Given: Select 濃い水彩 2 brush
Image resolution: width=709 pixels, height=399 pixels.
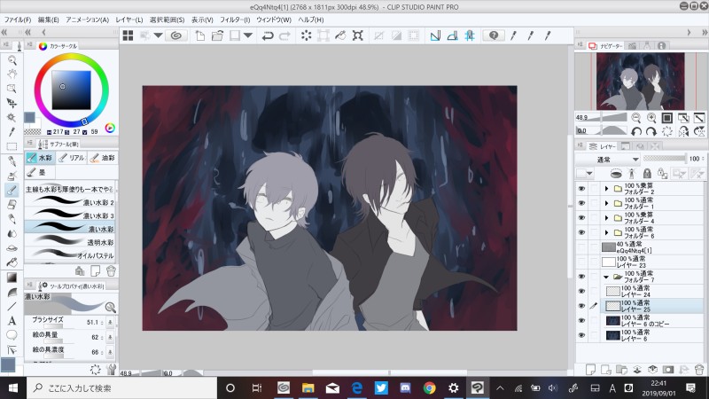Looking at the screenshot, I should (x=70, y=202).
